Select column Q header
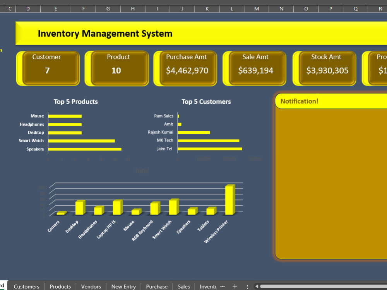Image resolution: width=387 pixels, height=290 pixels. tap(356, 9)
